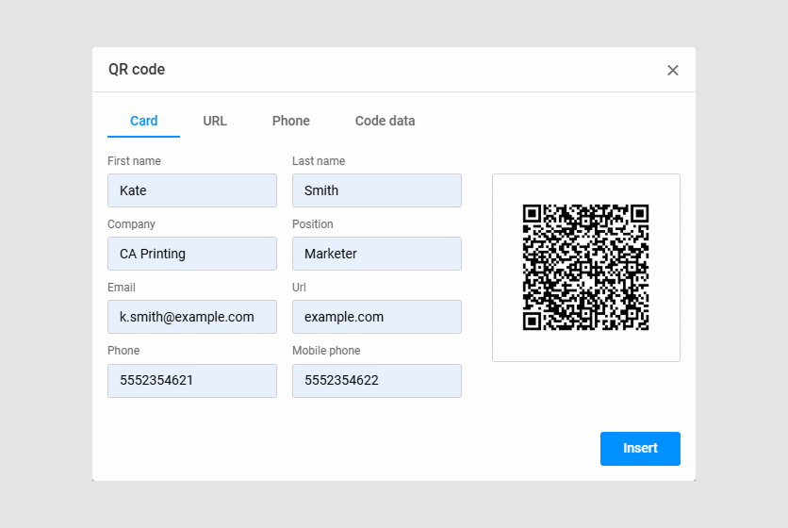
Task: Edit the Last name field with Smith
Action: 377,190
